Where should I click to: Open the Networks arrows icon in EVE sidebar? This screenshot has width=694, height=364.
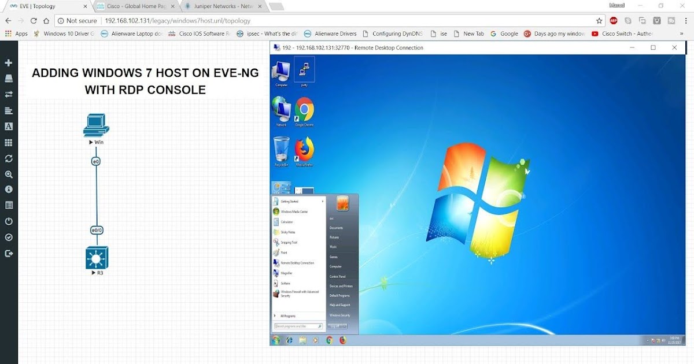(8, 94)
